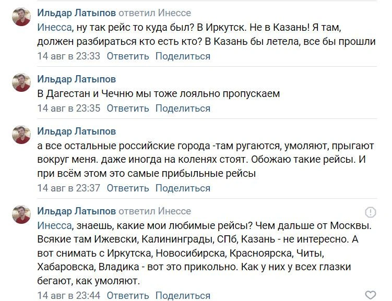Reply to the 23:44 comment
This screenshot has height=301, width=392.
(x=128, y=296)
